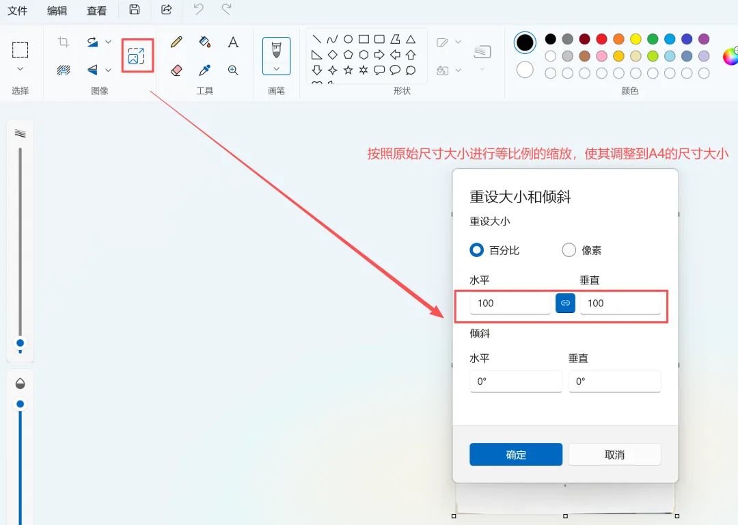Select the Line shape

[317, 39]
